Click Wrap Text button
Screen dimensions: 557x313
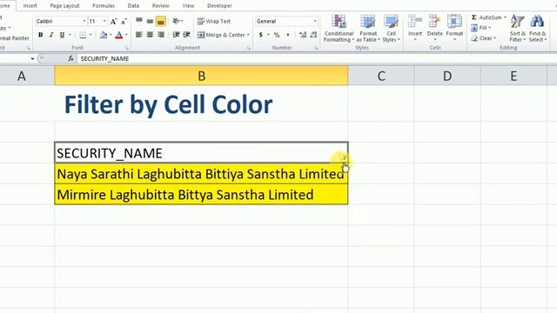pyautogui.click(x=214, y=21)
